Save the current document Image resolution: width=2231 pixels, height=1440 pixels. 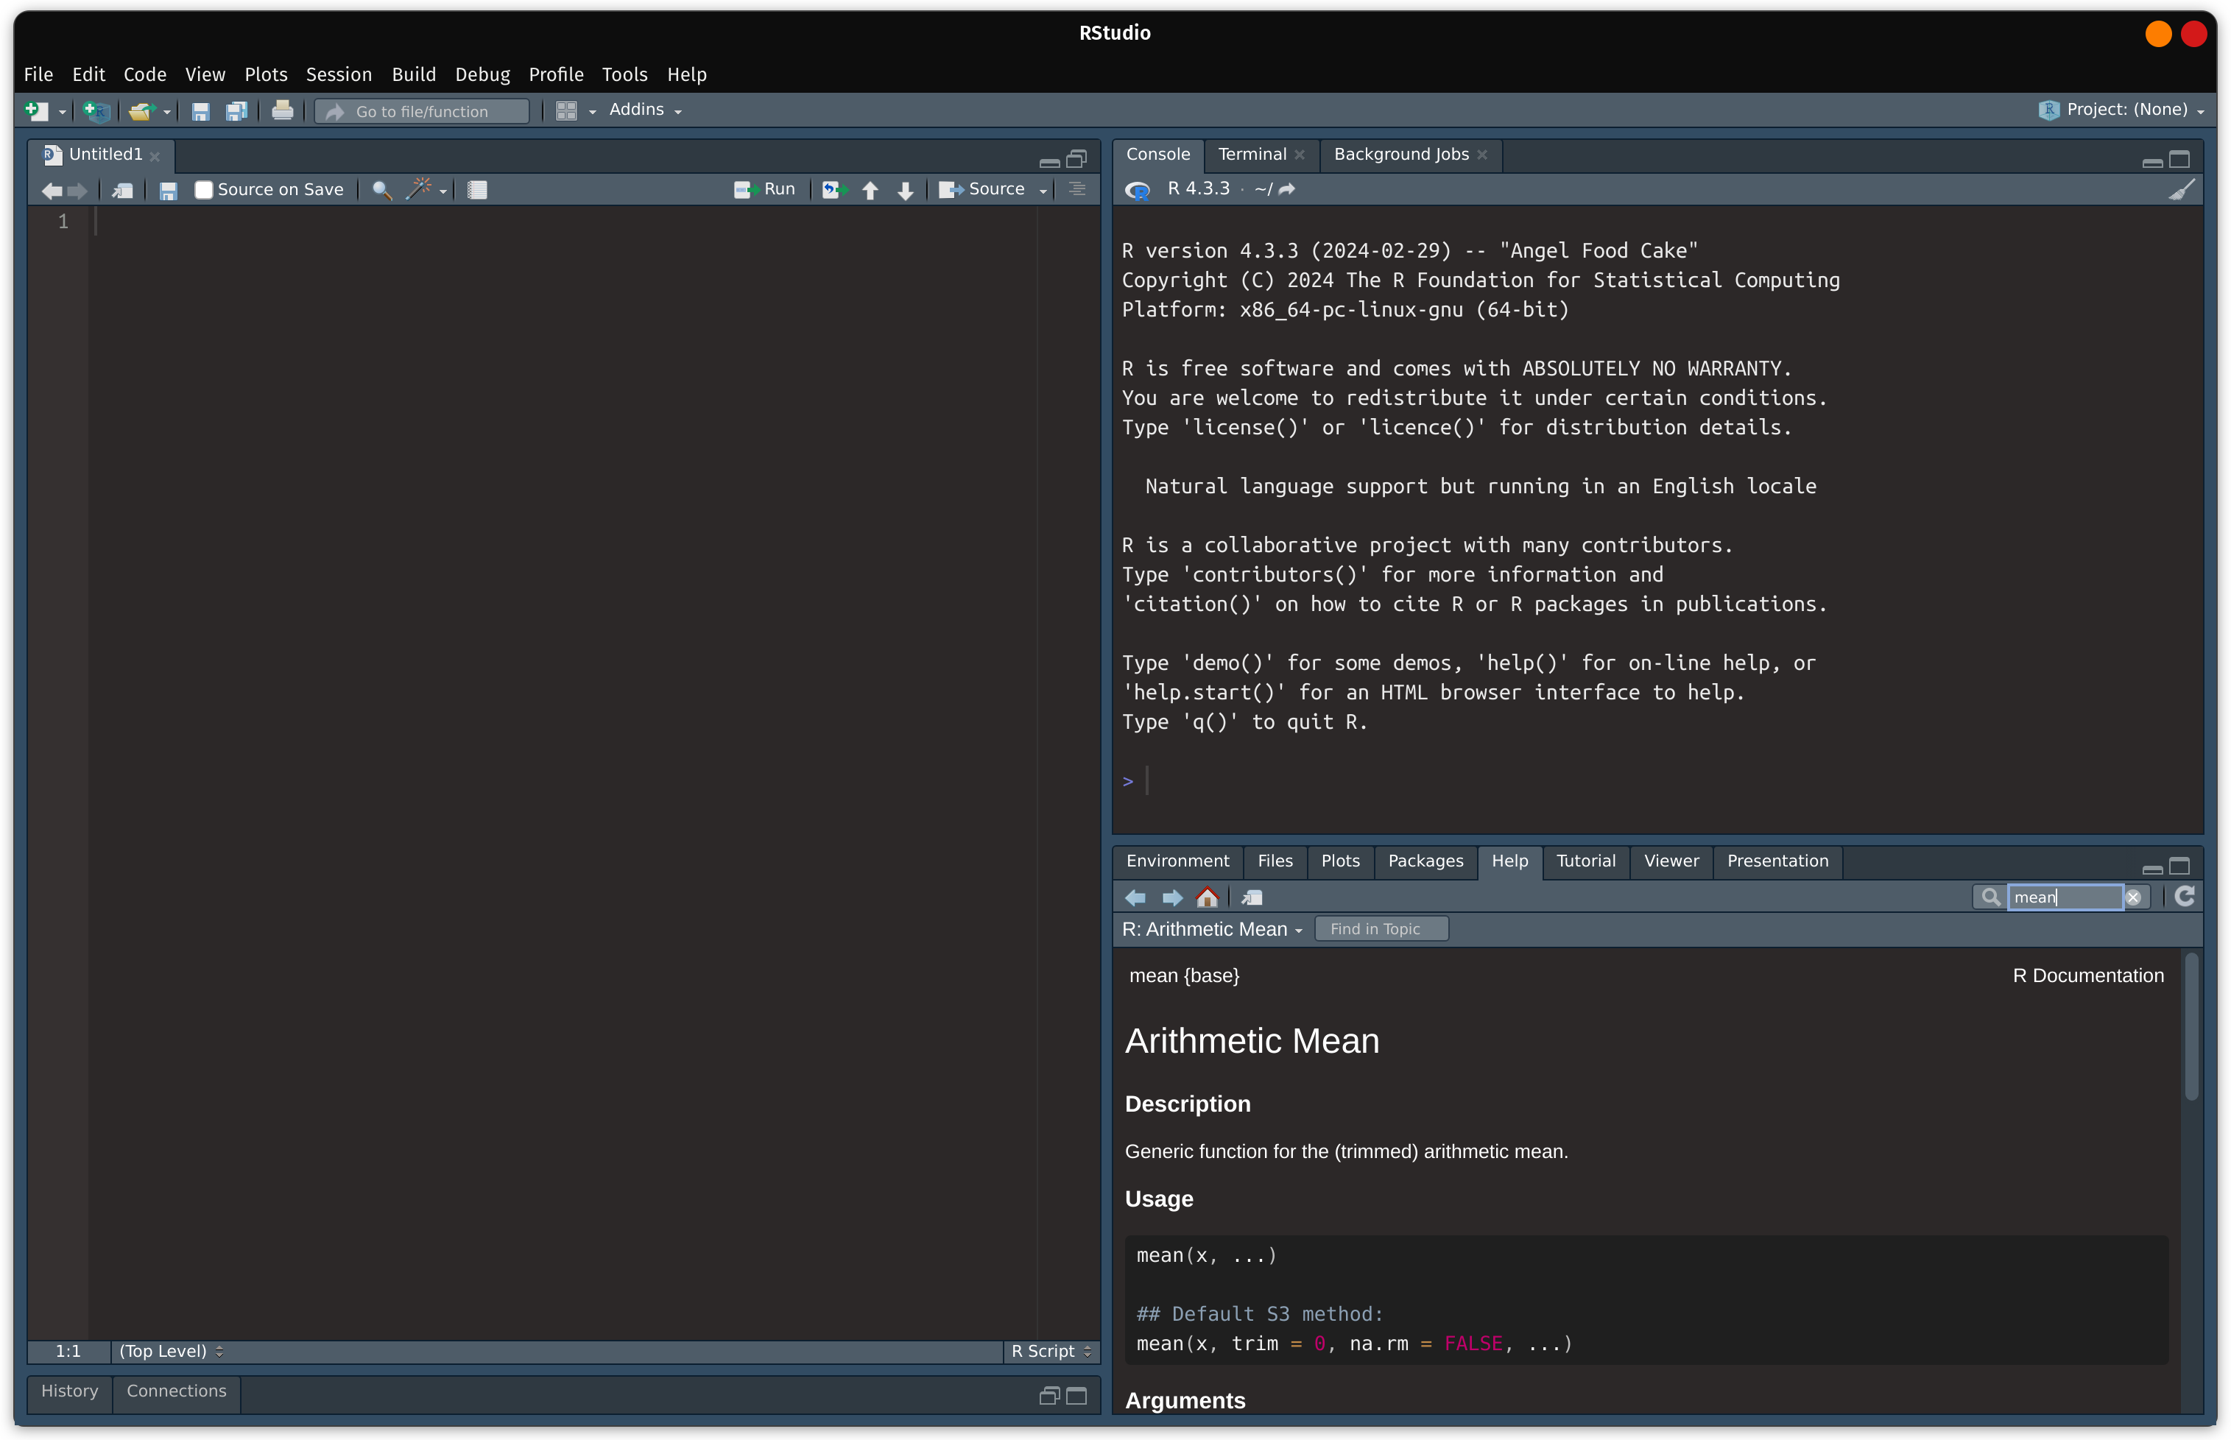(200, 110)
